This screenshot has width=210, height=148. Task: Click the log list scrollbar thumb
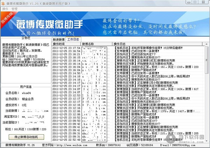tap(206, 60)
